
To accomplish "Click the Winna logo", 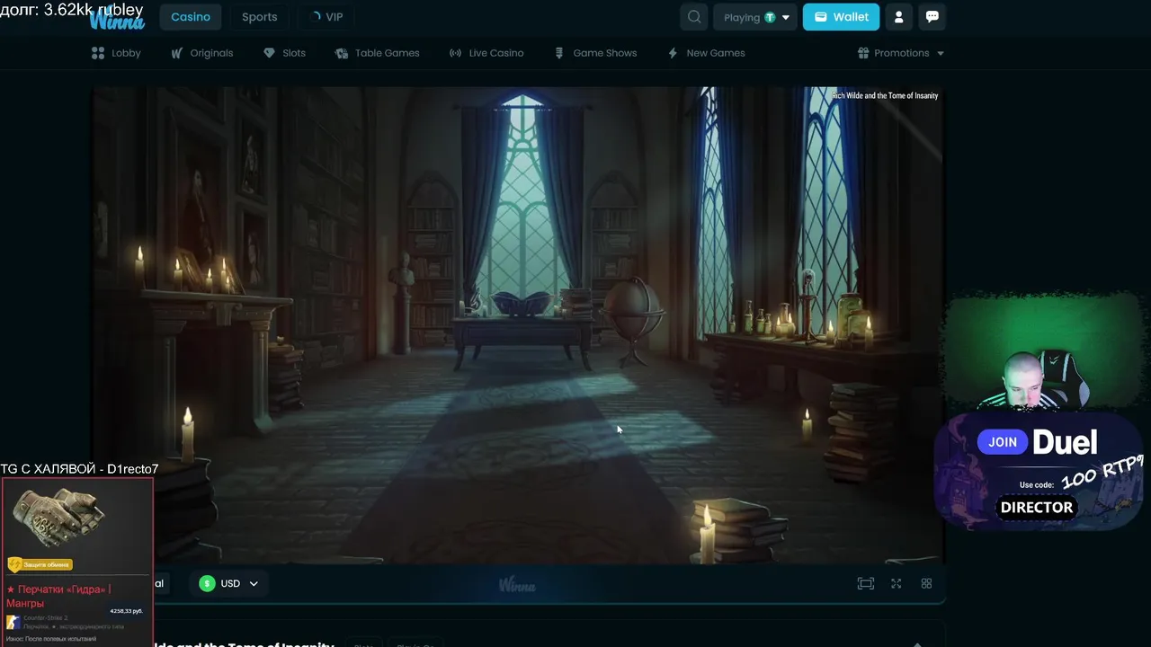I will (117, 20).
